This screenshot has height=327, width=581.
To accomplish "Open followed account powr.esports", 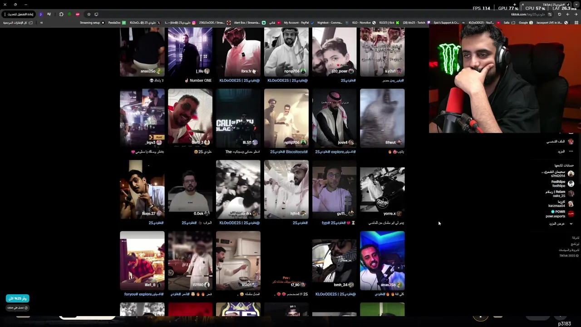I will 560,214.
